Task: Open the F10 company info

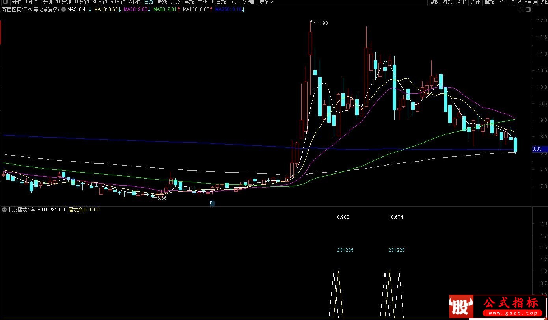Action: coord(503,2)
